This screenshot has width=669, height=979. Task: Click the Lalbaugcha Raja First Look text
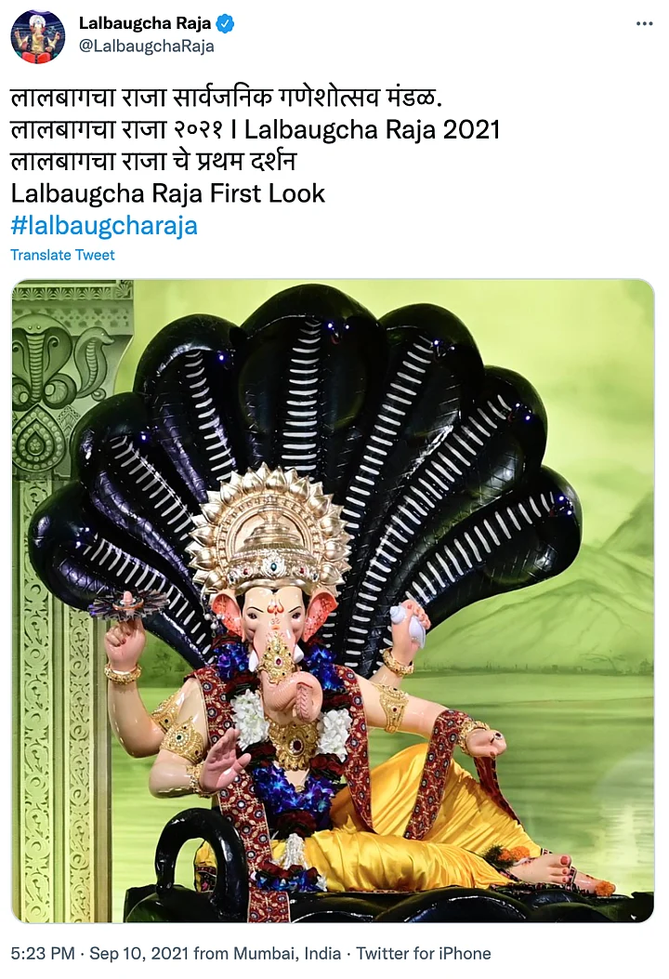tap(168, 193)
